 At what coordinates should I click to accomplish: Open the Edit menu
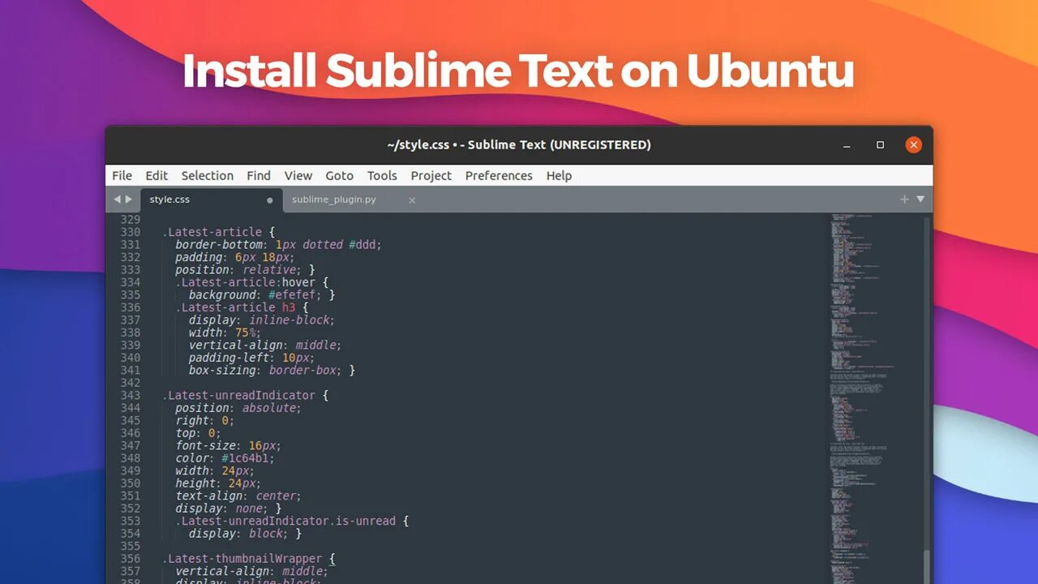(x=157, y=175)
